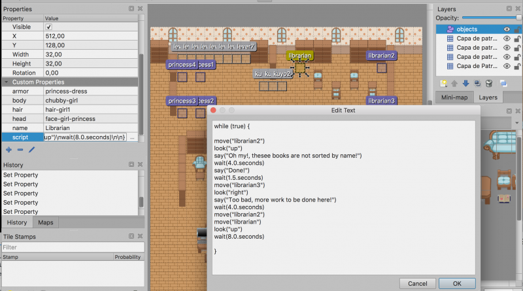Delete layer using the trash icon
This screenshot has height=291, width=523.
488,83
